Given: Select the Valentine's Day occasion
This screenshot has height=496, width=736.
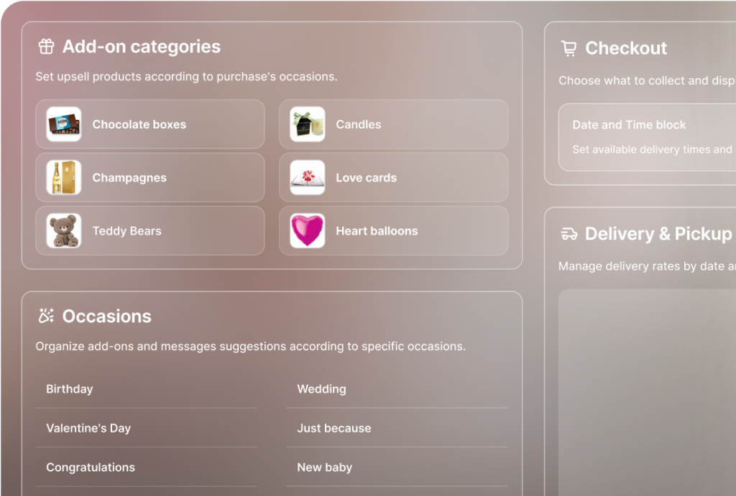Looking at the screenshot, I should click(x=88, y=429).
